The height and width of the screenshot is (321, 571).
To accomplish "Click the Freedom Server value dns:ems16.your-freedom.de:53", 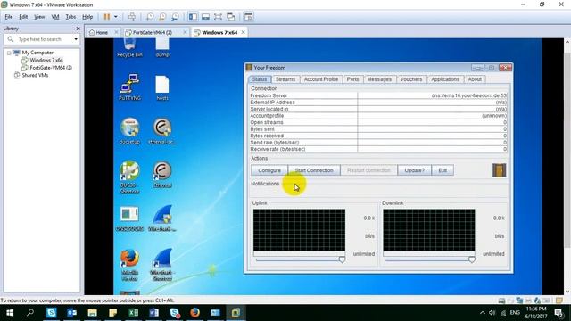I will pos(469,95).
